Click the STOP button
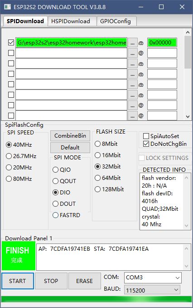The width and height of the screenshot is (193, 308). [51, 281]
